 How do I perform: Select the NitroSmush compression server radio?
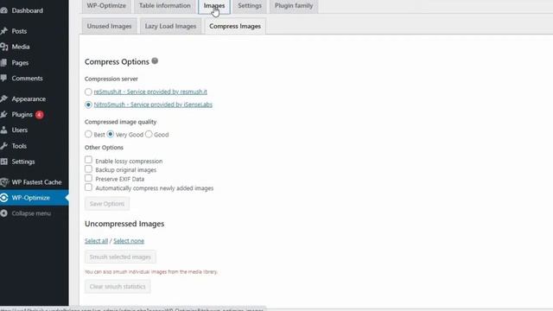tap(88, 105)
